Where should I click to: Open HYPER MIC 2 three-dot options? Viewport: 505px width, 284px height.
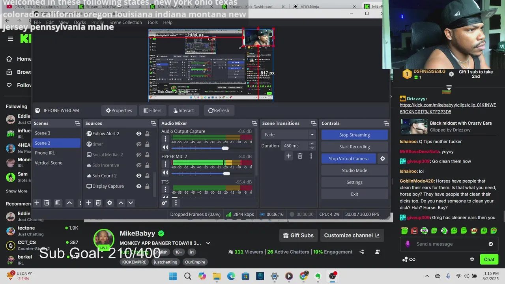point(165,164)
